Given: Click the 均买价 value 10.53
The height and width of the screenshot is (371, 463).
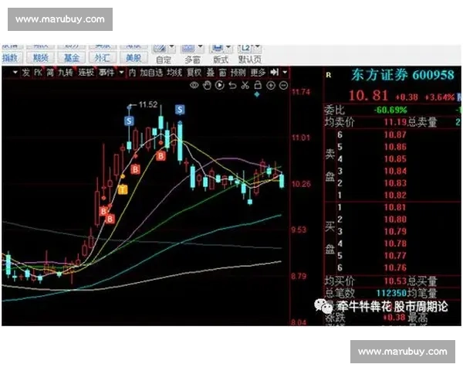Looking at the screenshot, I should [395, 281].
